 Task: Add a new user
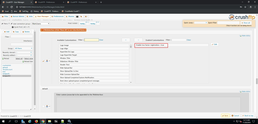[7, 32]
